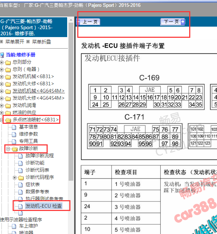217x234 pixels.
Task: Open the 诊断代码表 page
Action: point(37,170)
